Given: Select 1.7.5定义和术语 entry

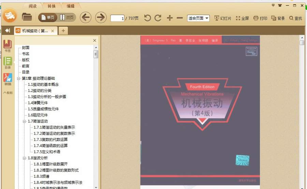Looking at the screenshot, I should (x=47, y=152).
